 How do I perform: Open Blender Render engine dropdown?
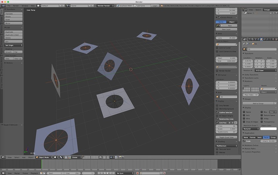[105, 6]
